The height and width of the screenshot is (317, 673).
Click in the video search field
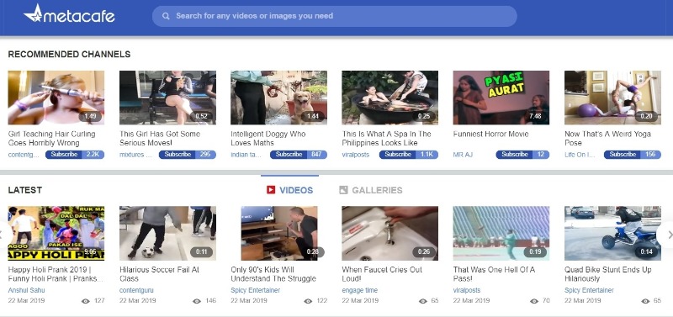point(335,16)
